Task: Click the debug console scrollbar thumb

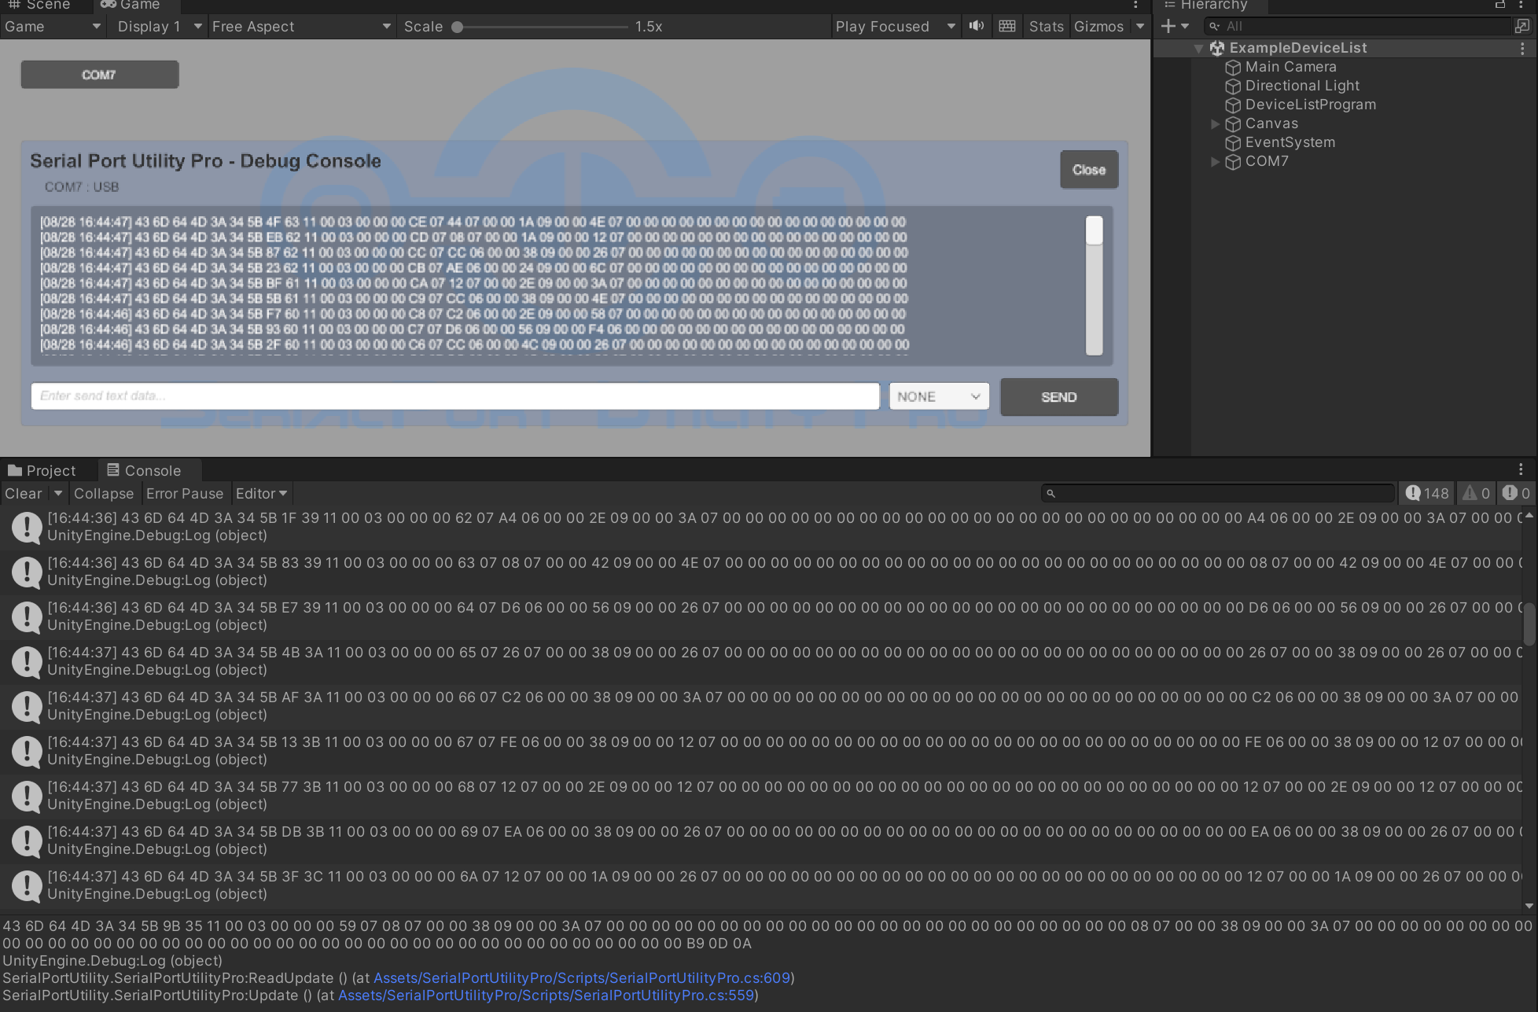Action: coord(1094,230)
